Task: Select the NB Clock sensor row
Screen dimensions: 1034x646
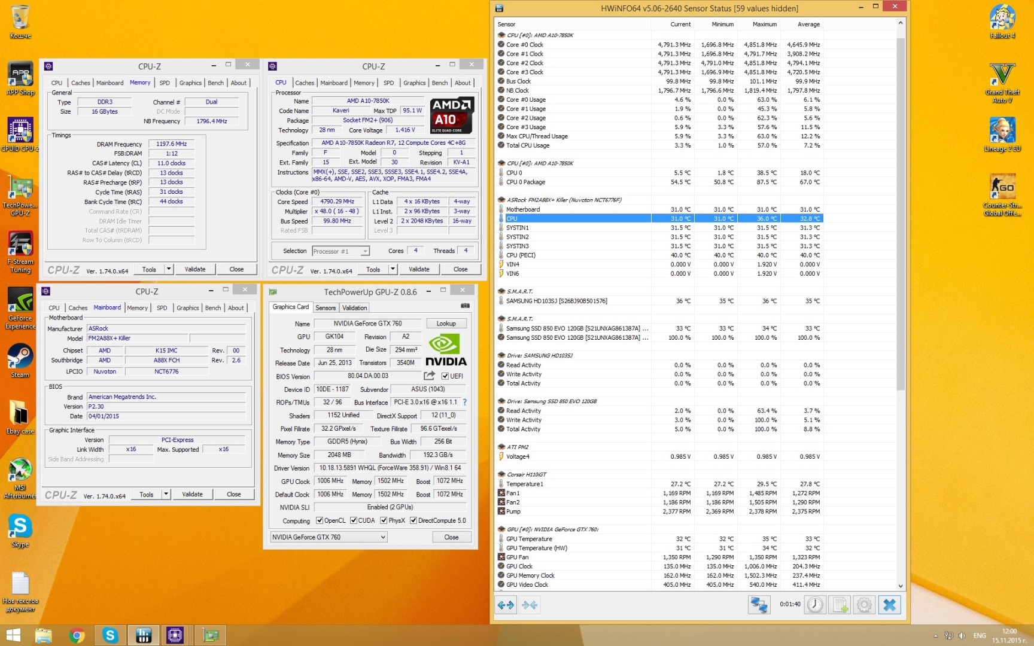Action: coord(660,90)
